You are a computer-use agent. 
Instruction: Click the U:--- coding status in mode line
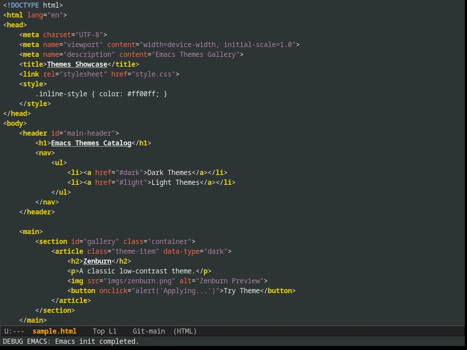point(14,331)
